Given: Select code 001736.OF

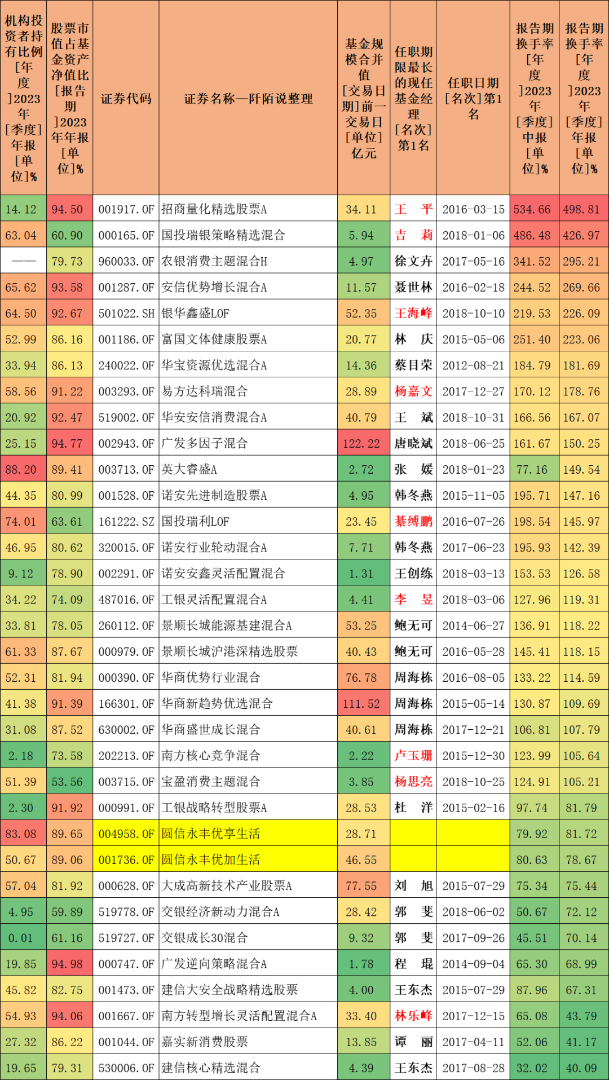Looking at the screenshot, I should (x=126, y=859).
